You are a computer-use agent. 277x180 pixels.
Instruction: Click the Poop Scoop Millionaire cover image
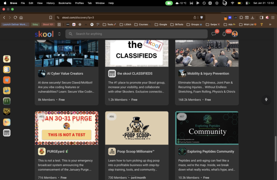coord(137,128)
